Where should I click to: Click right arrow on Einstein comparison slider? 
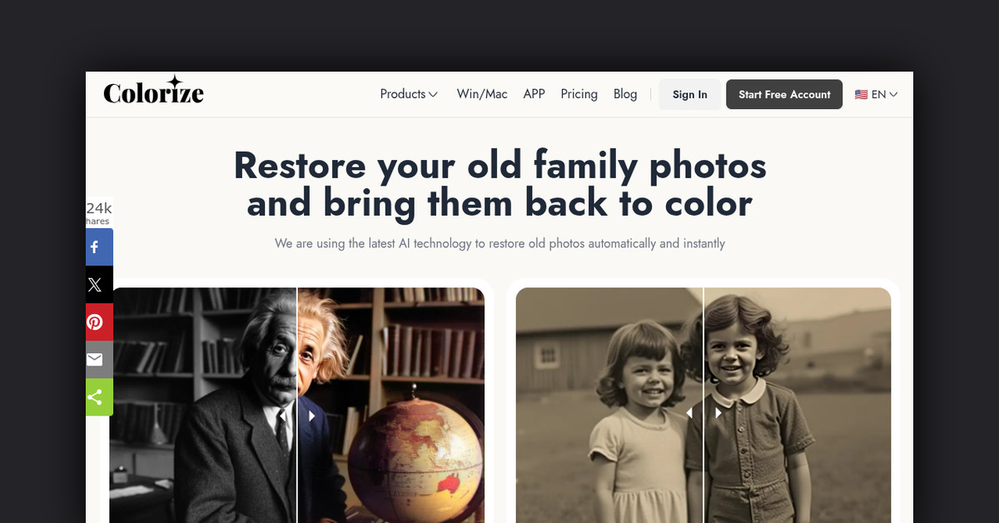311,415
